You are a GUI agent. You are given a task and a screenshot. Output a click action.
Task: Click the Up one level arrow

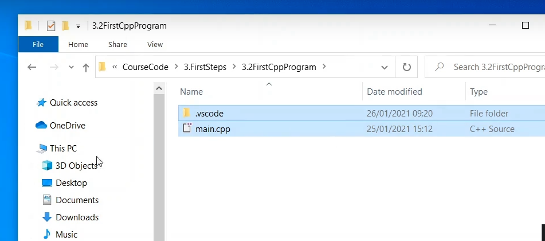86,67
